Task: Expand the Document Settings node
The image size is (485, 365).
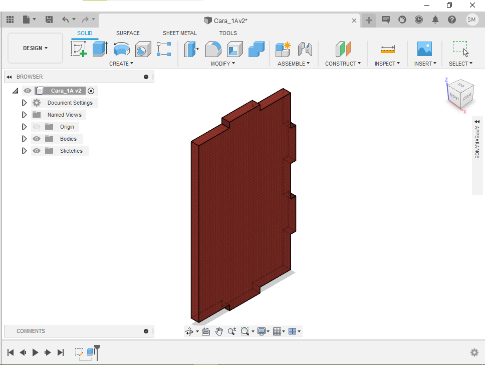Action: [x=24, y=103]
